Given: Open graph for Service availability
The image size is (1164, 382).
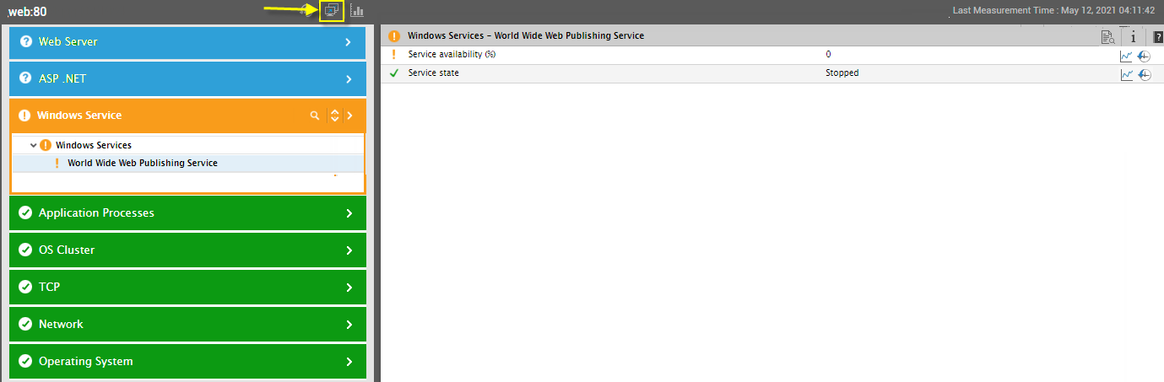Looking at the screenshot, I should point(1126,56).
